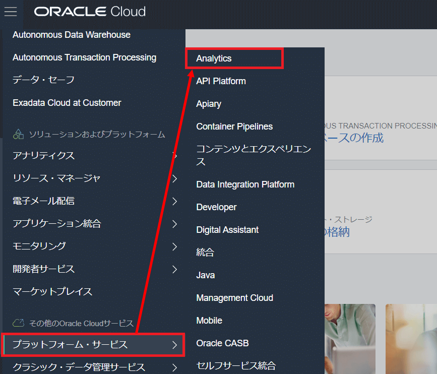Open モニタリング menu item
Screen dimensions: 437x374
(39, 246)
